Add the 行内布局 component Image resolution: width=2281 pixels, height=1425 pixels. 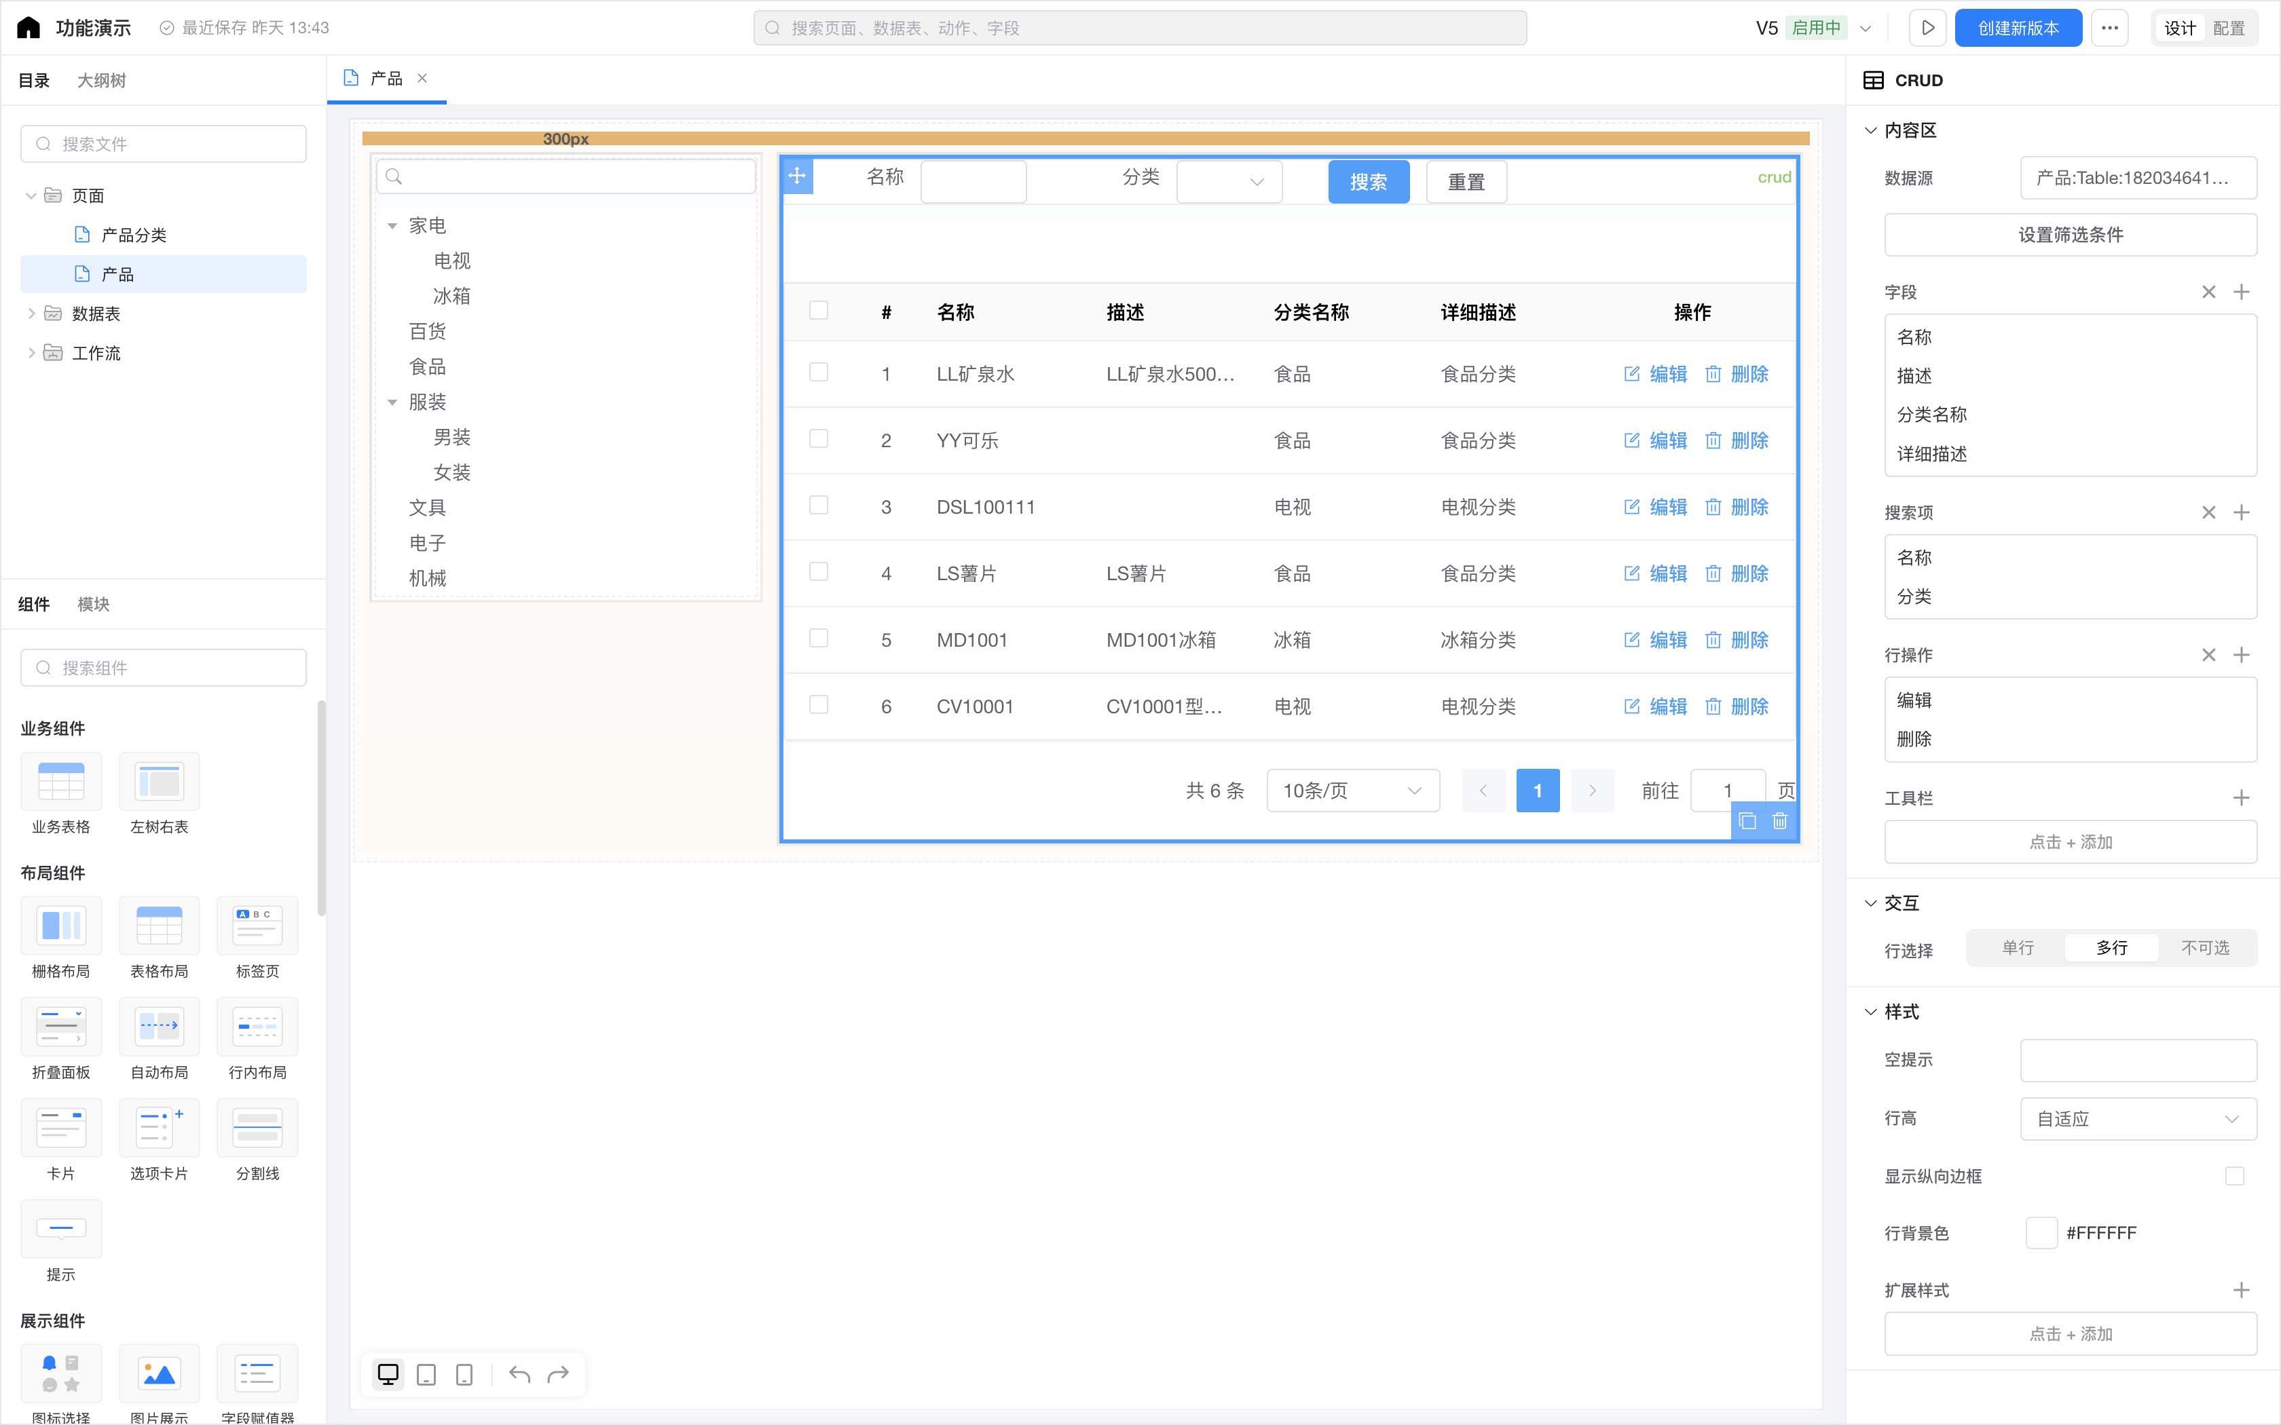coord(257,1039)
